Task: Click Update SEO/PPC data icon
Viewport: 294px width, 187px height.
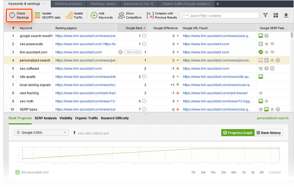Action: point(36,15)
